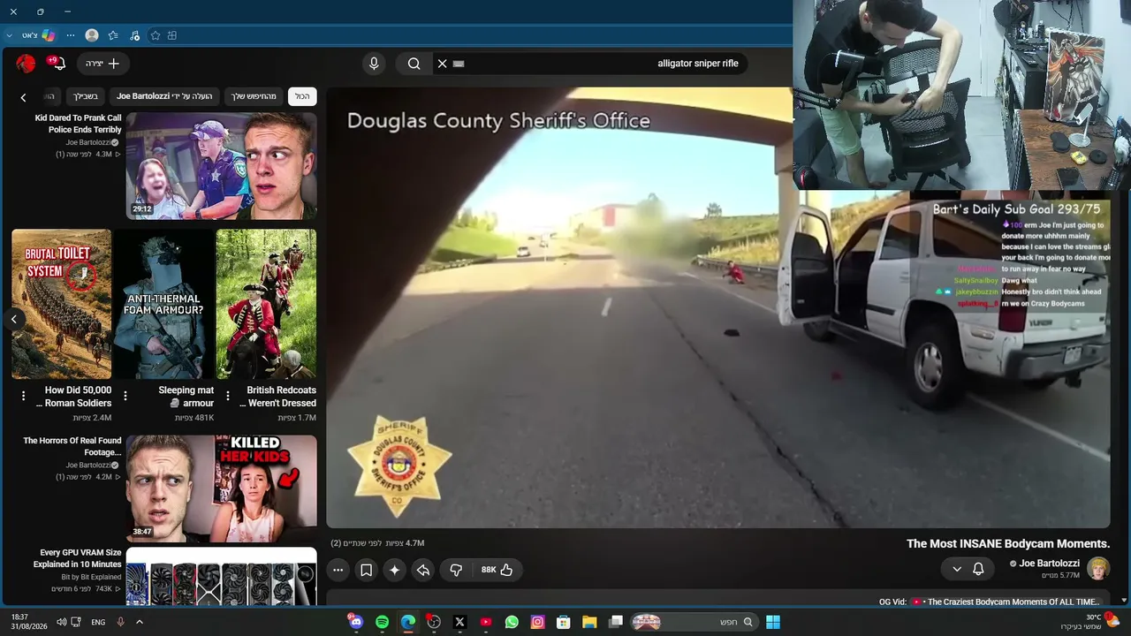Screen dimensions: 1131x636
Task: Switch ENG keyboard language in tray
Action: [98, 622]
